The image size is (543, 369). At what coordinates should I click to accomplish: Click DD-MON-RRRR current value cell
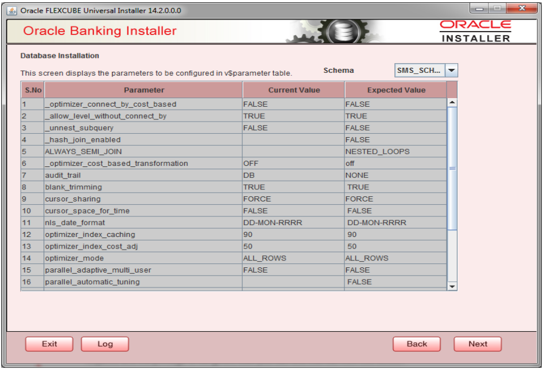tap(293, 223)
